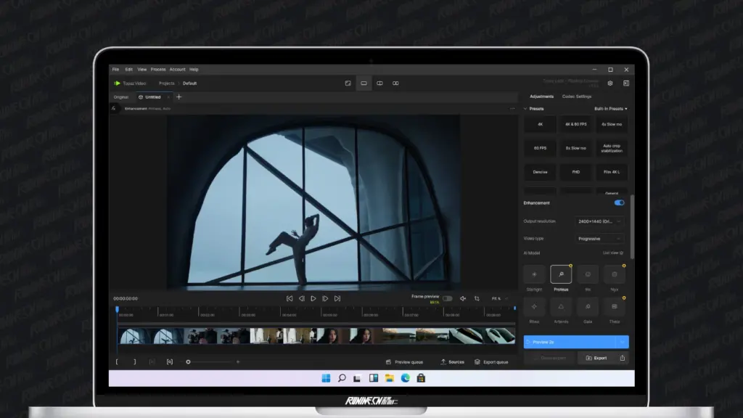The image size is (743, 418).
Task: Click the Export button
Action: click(596, 358)
